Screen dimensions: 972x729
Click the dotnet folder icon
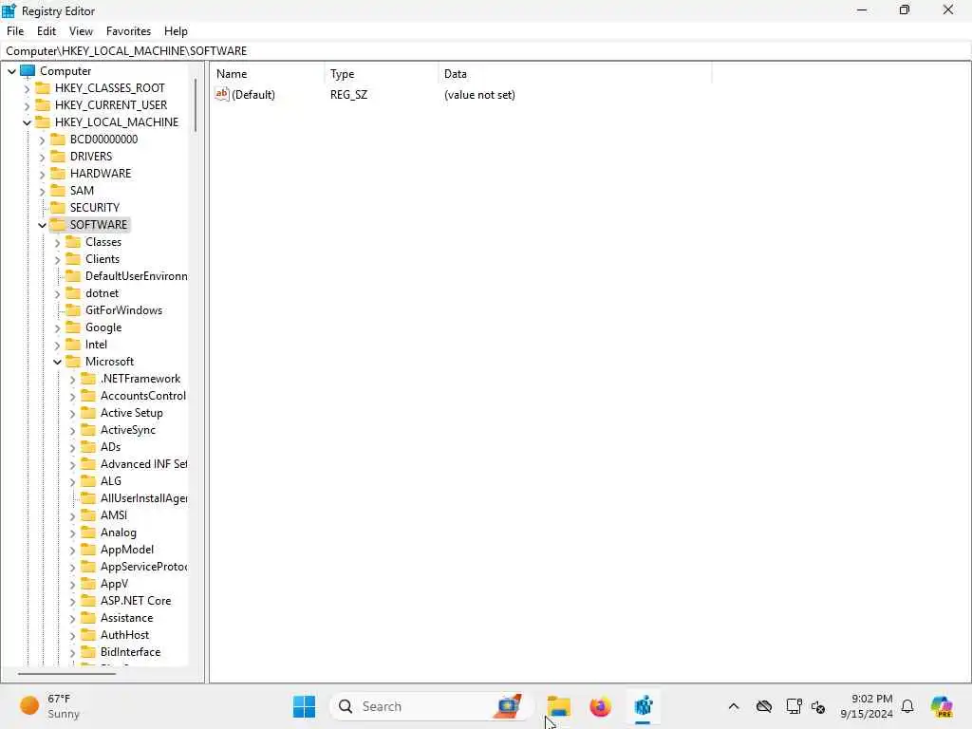73,292
